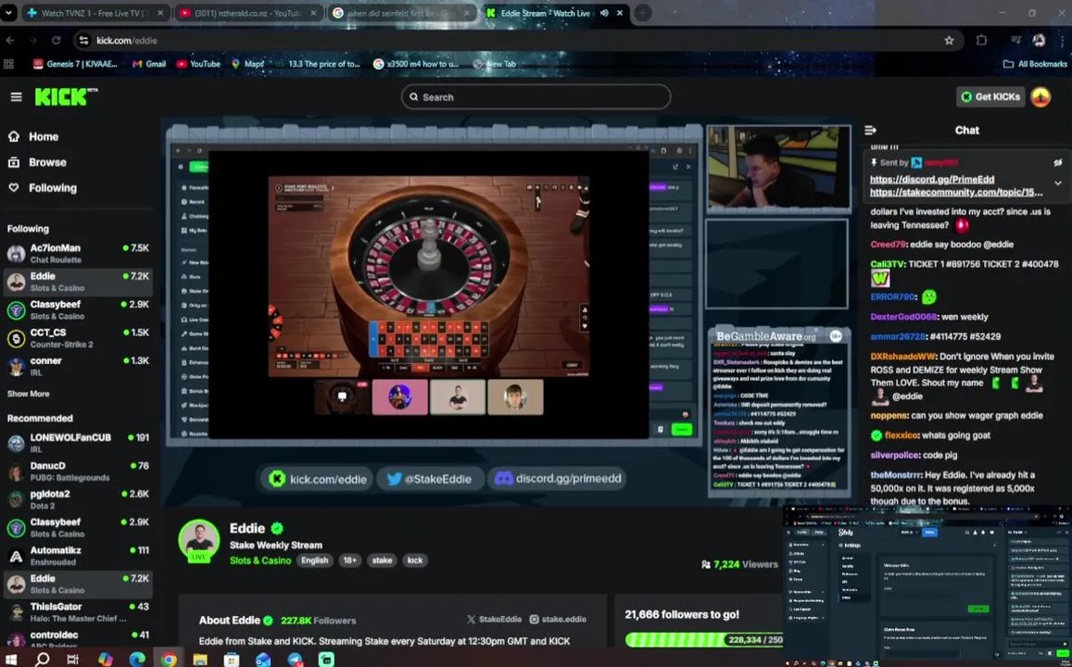Screen dimensions: 1072x667
Task: Open the Windows Start menu
Action: [x=11, y=660]
